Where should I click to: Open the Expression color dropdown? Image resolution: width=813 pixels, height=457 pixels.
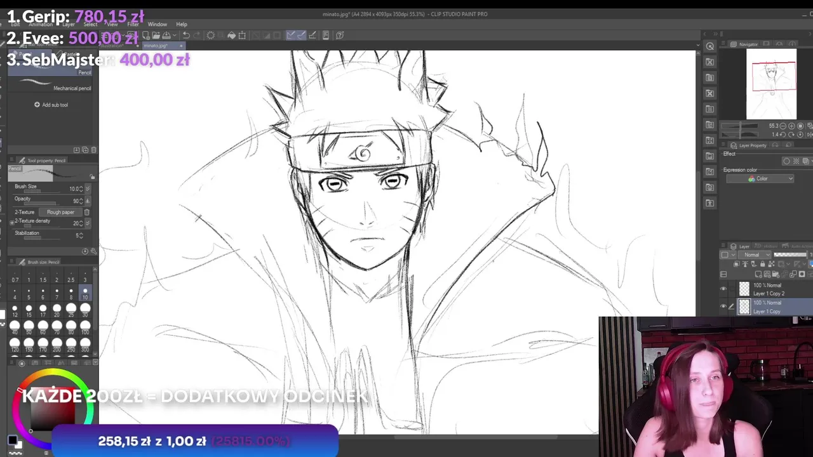click(x=761, y=179)
